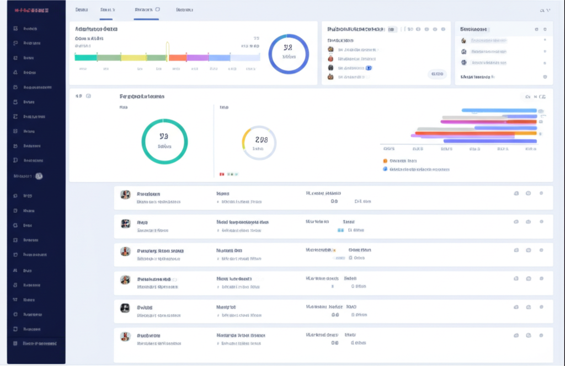This screenshot has width=565, height=366.
Task: Open the settings gear in the top-right of the notifications panel
Action: [x=444, y=29]
